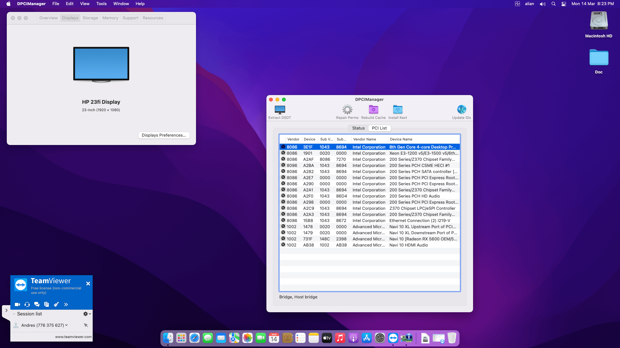Open the Trash in the Dock
Image resolution: width=620 pixels, height=348 pixels.
pos(452,338)
